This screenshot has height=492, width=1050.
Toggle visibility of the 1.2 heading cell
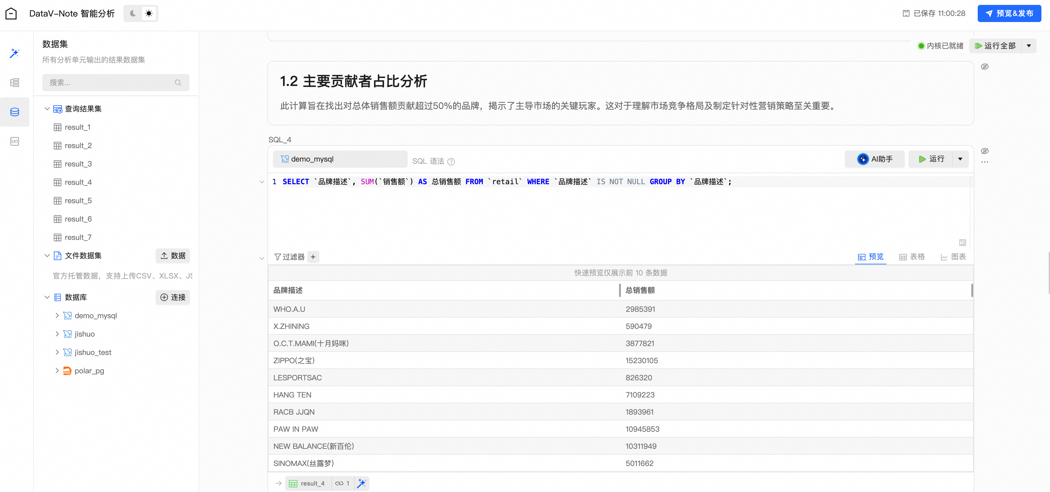click(x=984, y=66)
